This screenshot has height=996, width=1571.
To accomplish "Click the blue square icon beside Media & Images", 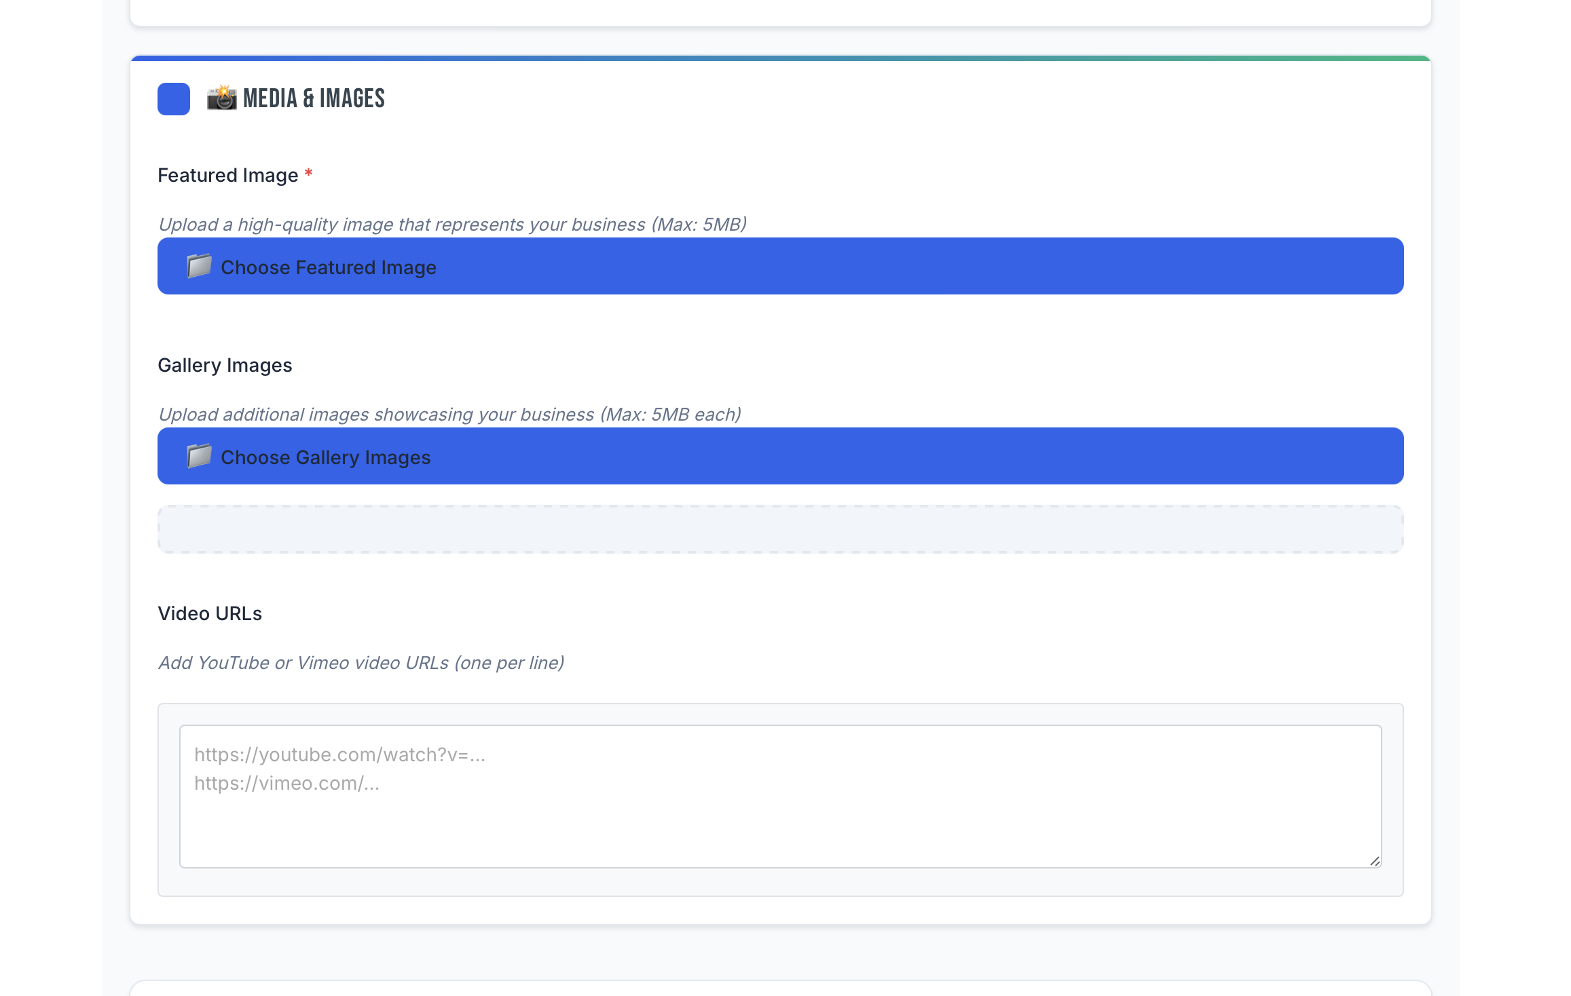I will 174,99.
